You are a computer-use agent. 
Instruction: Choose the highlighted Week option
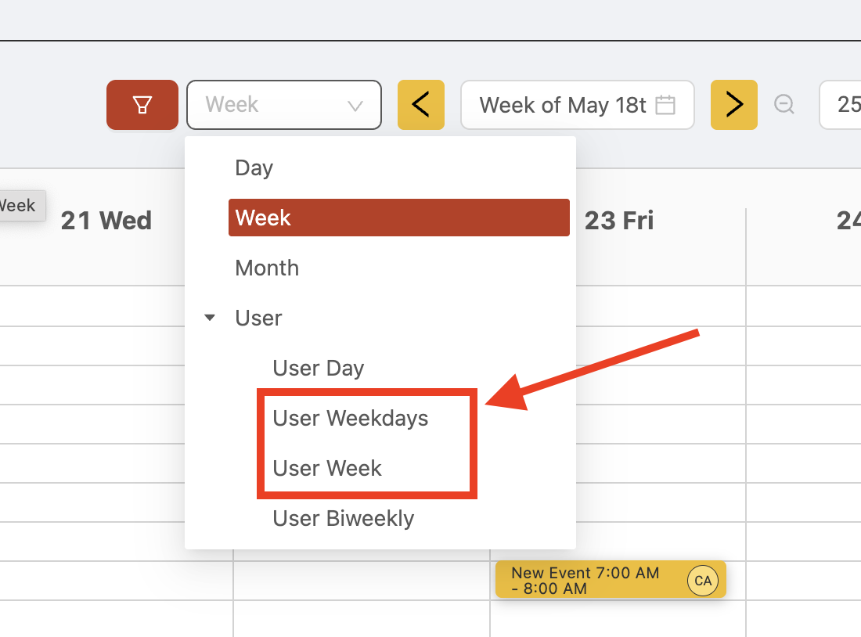click(x=398, y=218)
